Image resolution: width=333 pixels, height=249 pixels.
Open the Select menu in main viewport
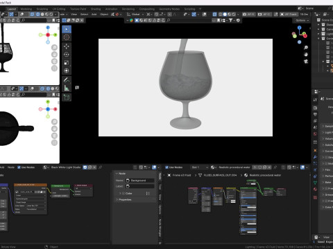(85, 15)
